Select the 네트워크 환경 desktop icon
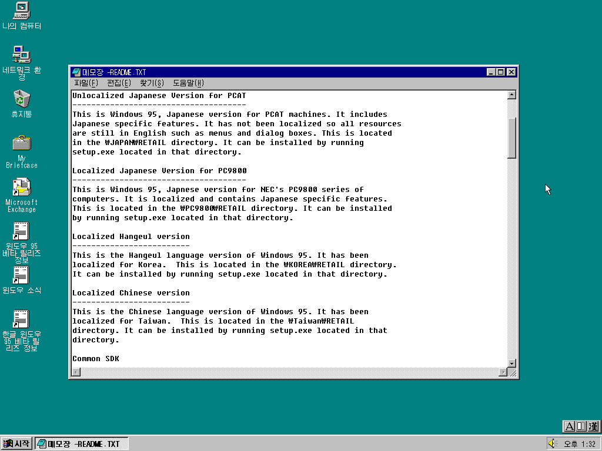Image resolution: width=602 pixels, height=451 pixels. [22, 62]
